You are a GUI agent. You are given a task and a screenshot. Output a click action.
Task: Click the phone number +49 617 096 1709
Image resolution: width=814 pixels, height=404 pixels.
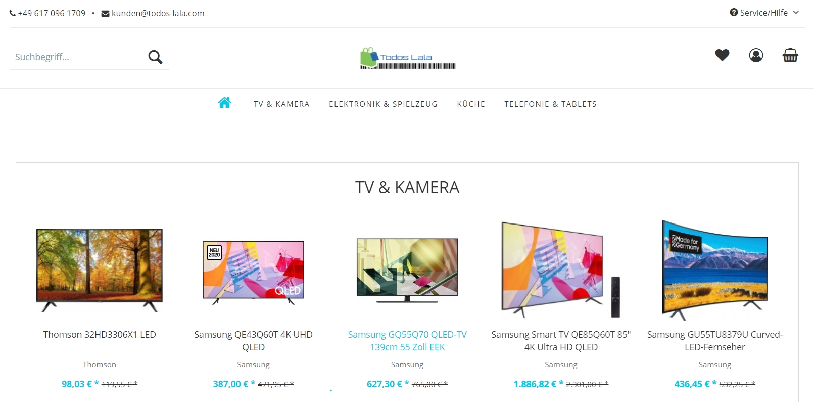(52, 13)
